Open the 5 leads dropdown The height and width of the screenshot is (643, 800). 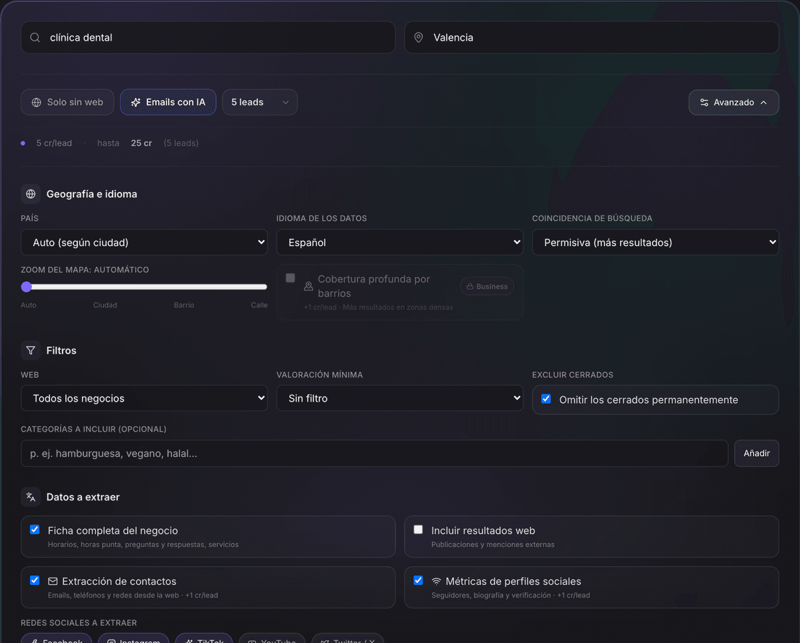[260, 103]
